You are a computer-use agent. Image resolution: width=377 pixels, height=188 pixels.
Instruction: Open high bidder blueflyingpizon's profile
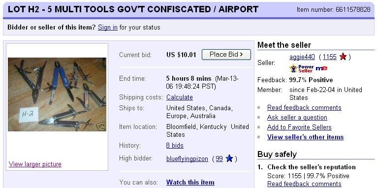pyautogui.click(x=187, y=159)
